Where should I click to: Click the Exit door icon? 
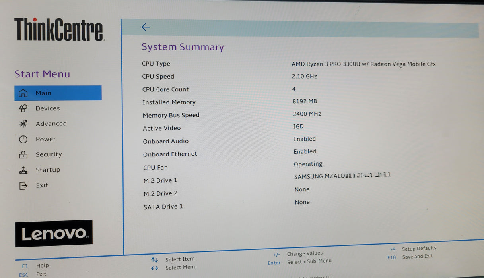(23, 185)
